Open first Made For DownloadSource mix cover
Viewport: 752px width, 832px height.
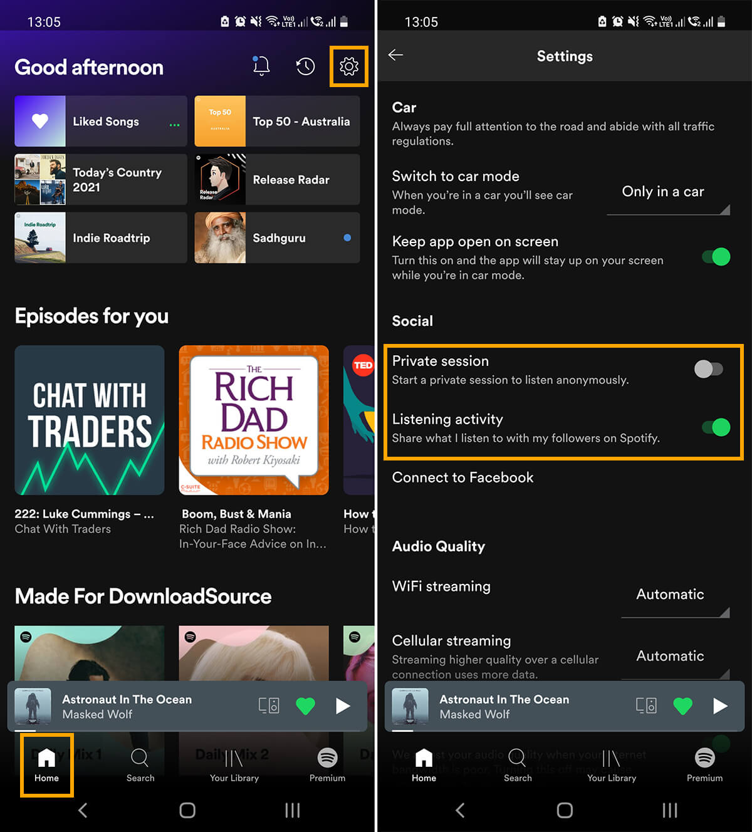coord(90,653)
